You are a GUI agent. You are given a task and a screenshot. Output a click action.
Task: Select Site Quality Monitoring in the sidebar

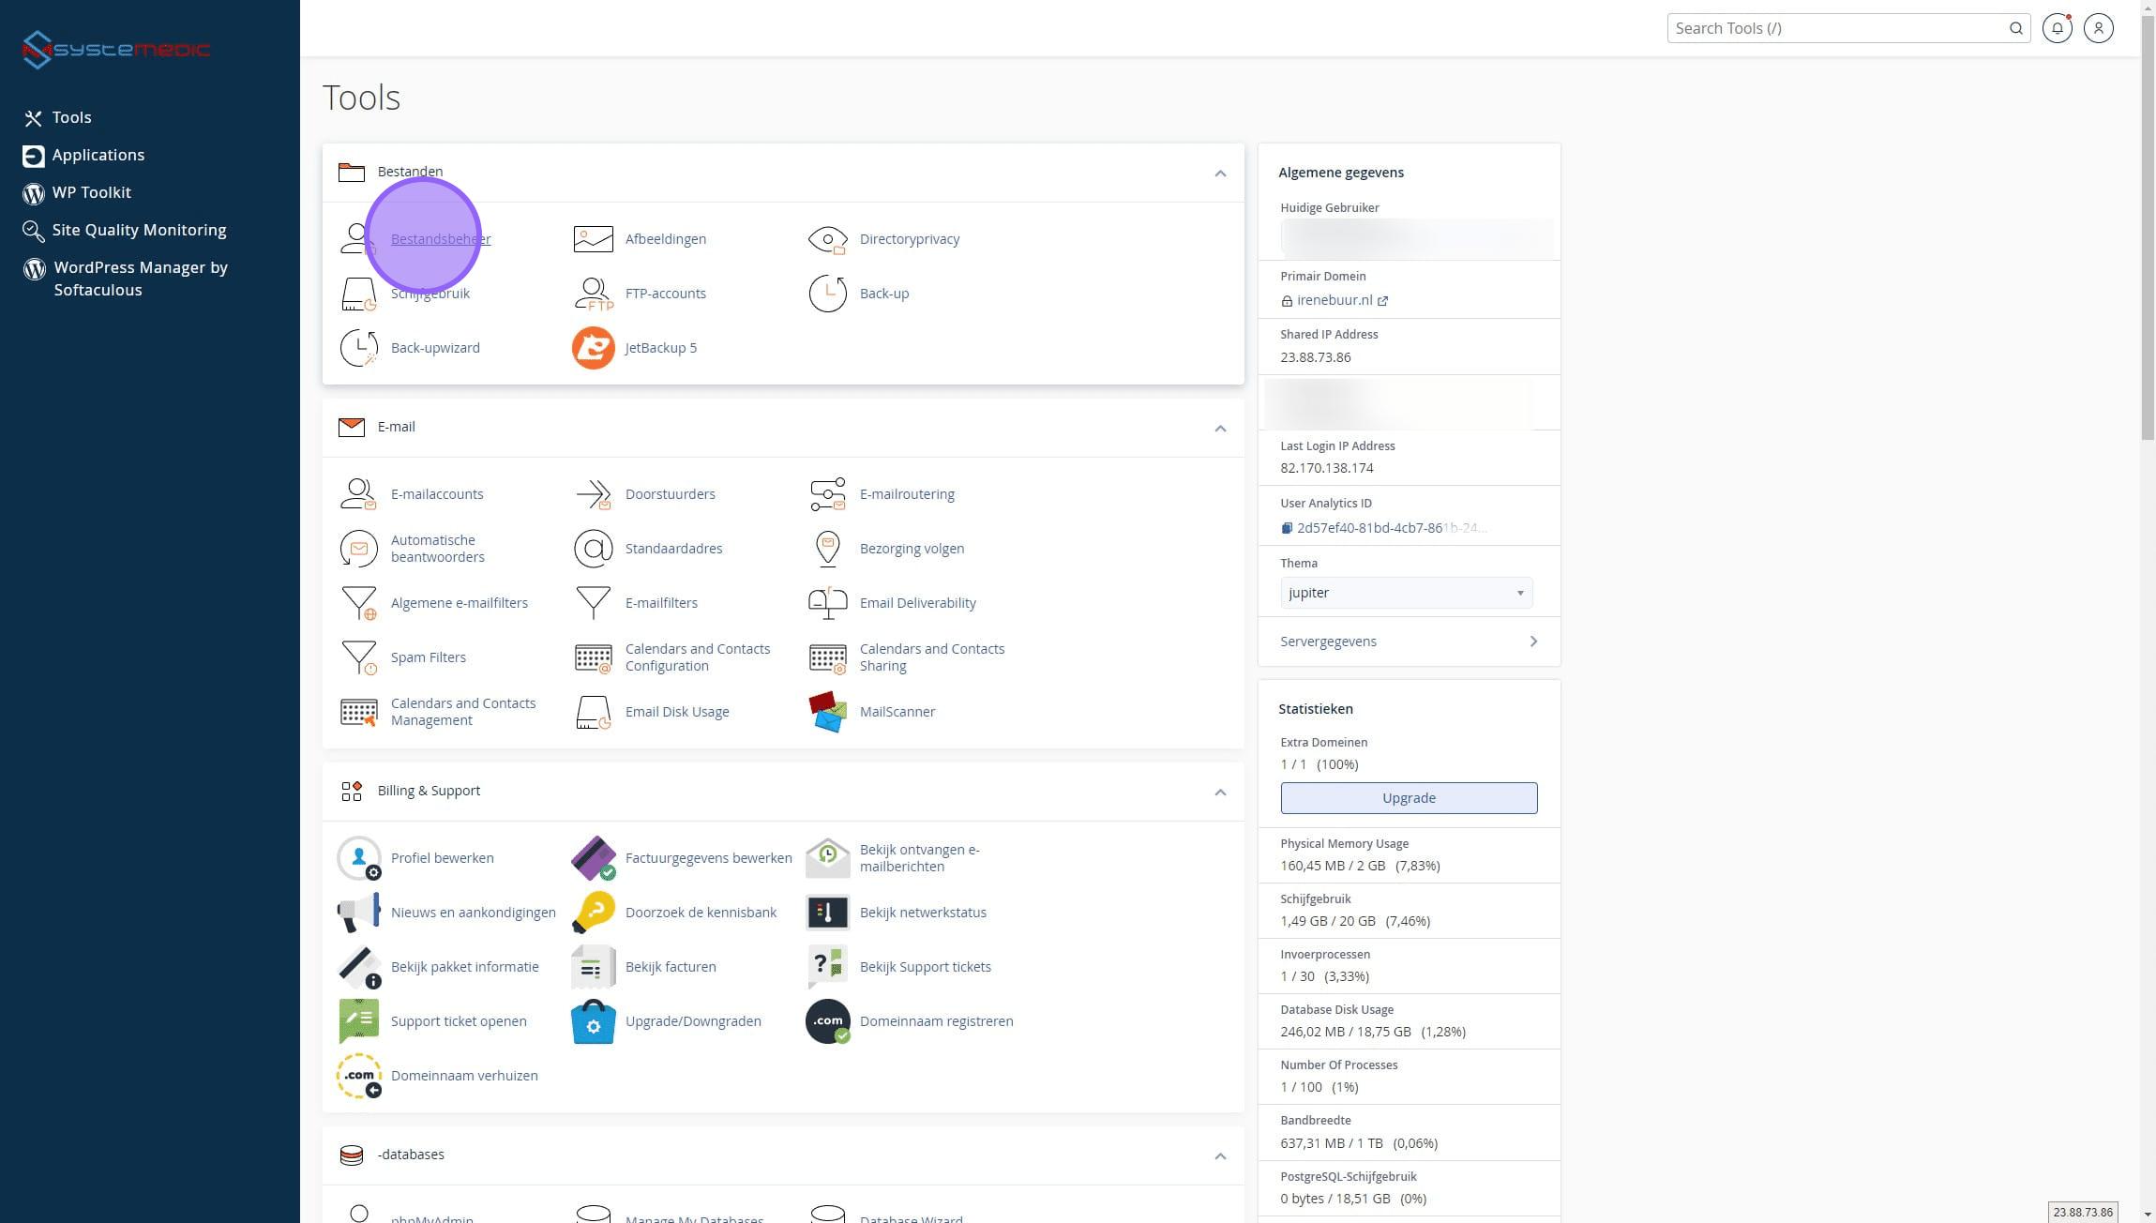click(x=139, y=230)
